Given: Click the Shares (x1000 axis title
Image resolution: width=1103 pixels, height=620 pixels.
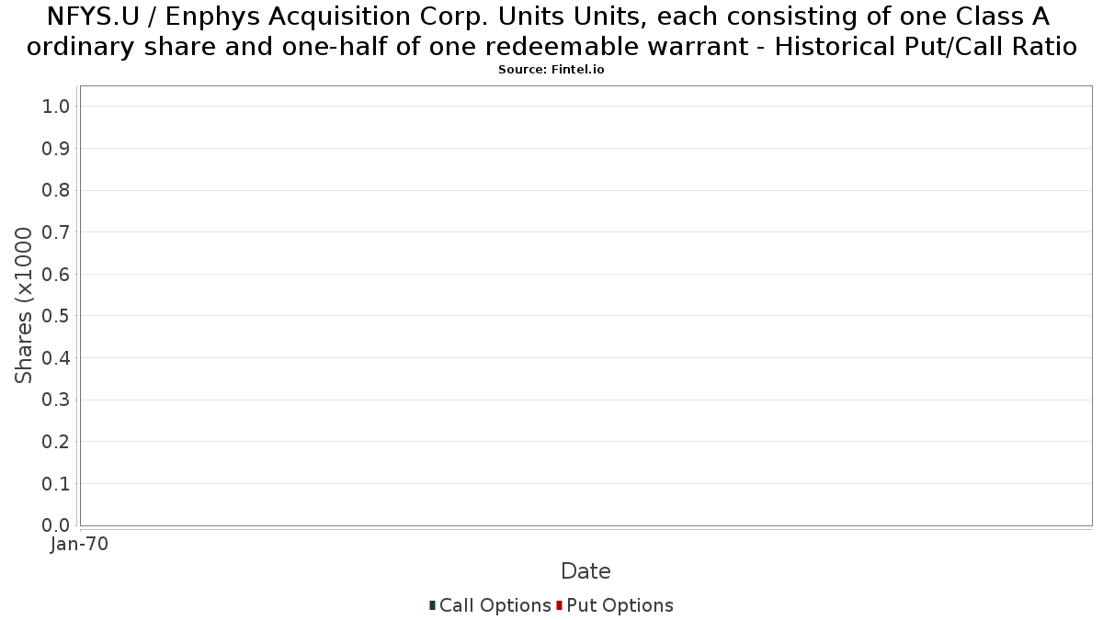Looking at the screenshot, I should point(25,306).
